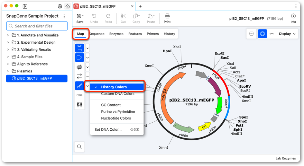The image size is (304, 166).
Task: Open the Info icon
Action: 293,18
